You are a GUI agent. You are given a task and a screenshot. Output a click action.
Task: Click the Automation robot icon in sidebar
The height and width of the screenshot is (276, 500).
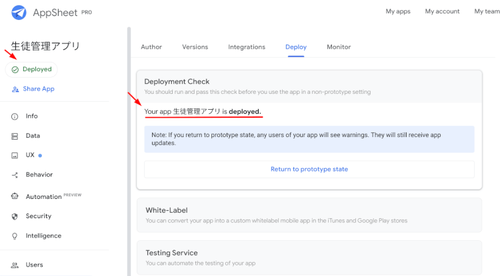click(x=15, y=197)
